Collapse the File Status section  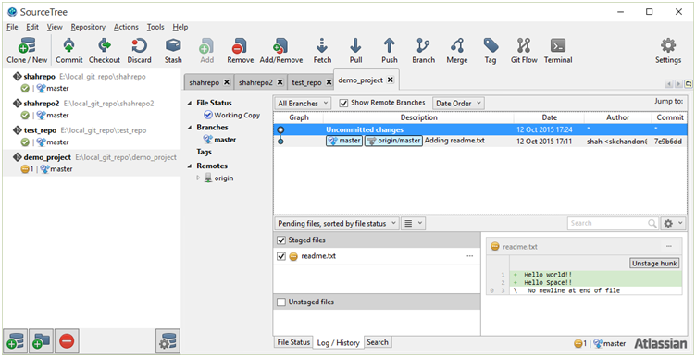click(x=190, y=103)
